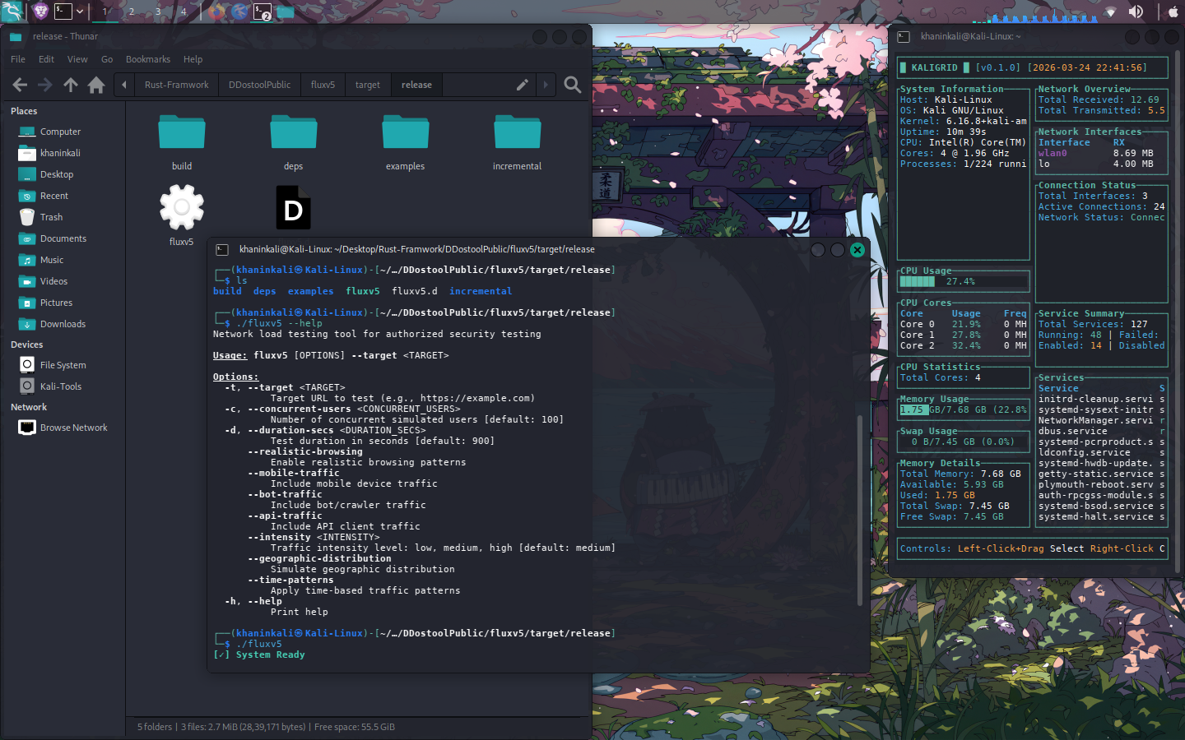The width and height of the screenshot is (1185, 740).
Task: Click Rust-Framwork in the path bar
Action: [176, 85]
